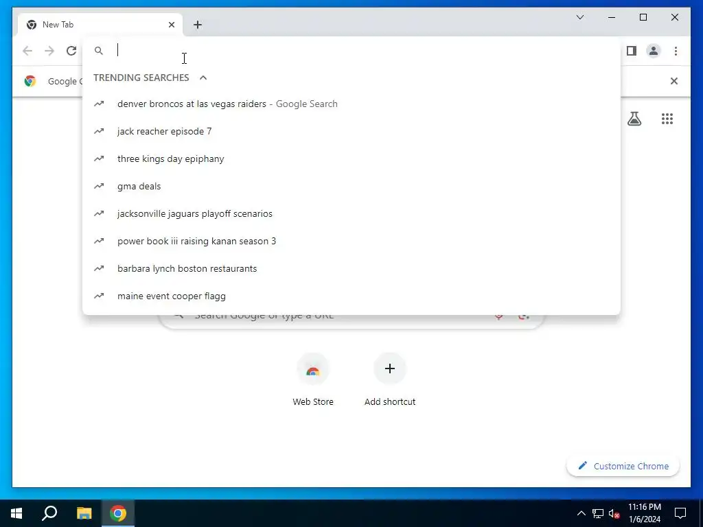Open the notification center icon

pos(680,513)
